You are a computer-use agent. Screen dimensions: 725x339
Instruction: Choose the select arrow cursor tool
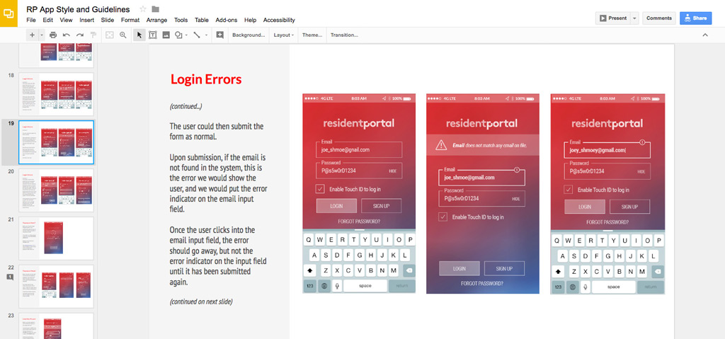click(x=139, y=35)
